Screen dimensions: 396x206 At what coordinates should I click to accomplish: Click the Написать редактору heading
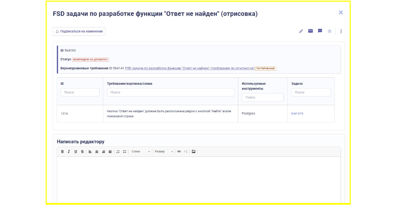[x=81, y=142]
